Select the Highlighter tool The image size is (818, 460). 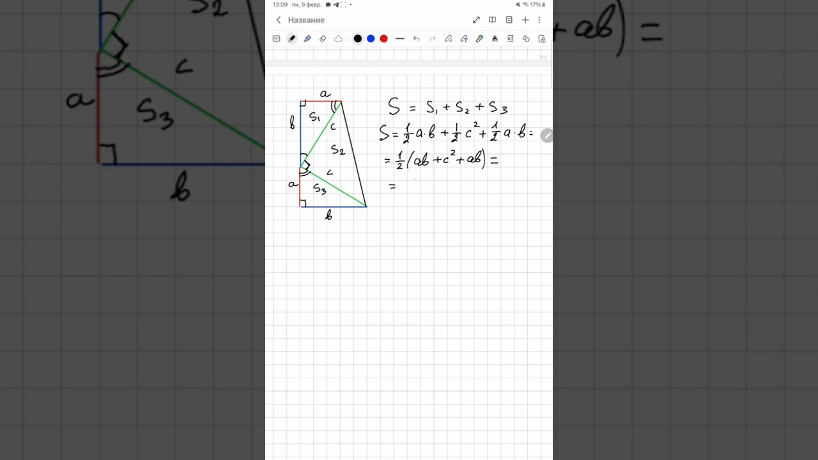coord(307,39)
